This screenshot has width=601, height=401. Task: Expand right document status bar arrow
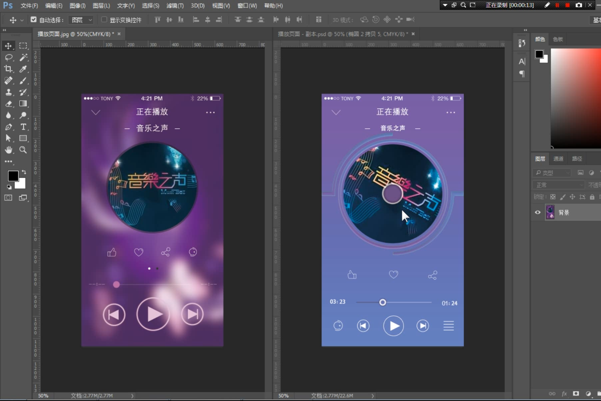[x=373, y=396]
